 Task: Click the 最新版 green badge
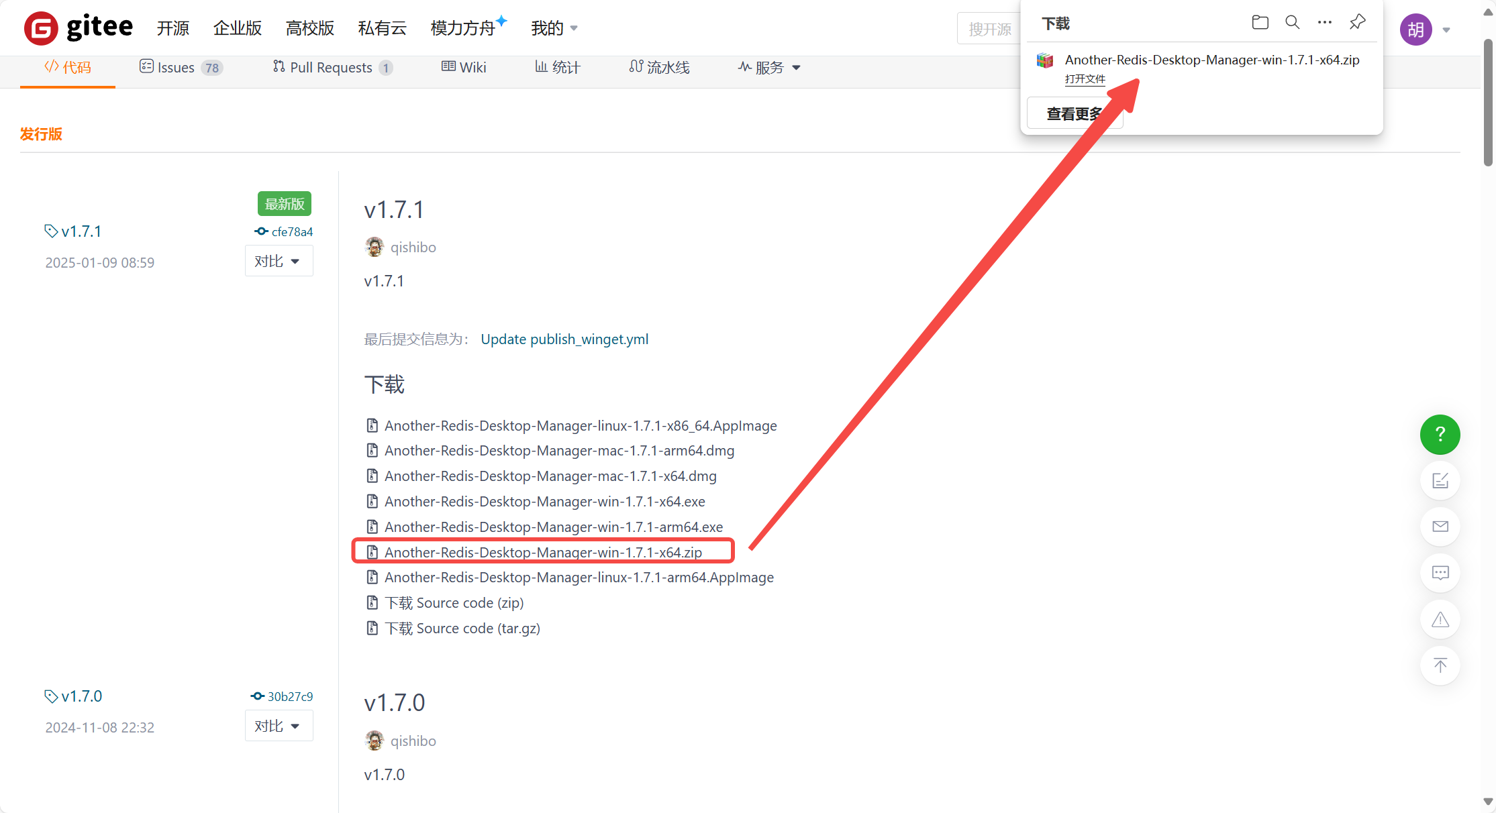285,204
